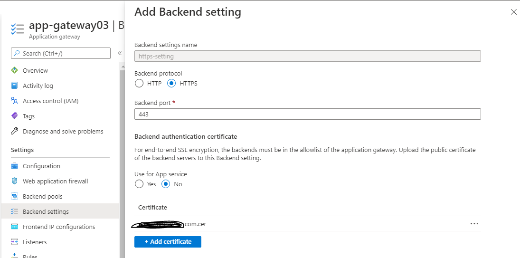Click the Backend authentication certificate heading

(186, 136)
